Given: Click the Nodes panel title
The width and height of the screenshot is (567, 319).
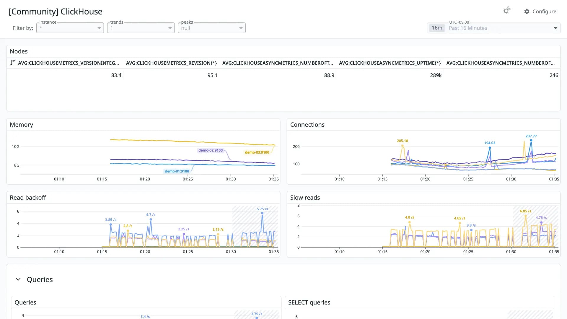Looking at the screenshot, I should pos(19,51).
